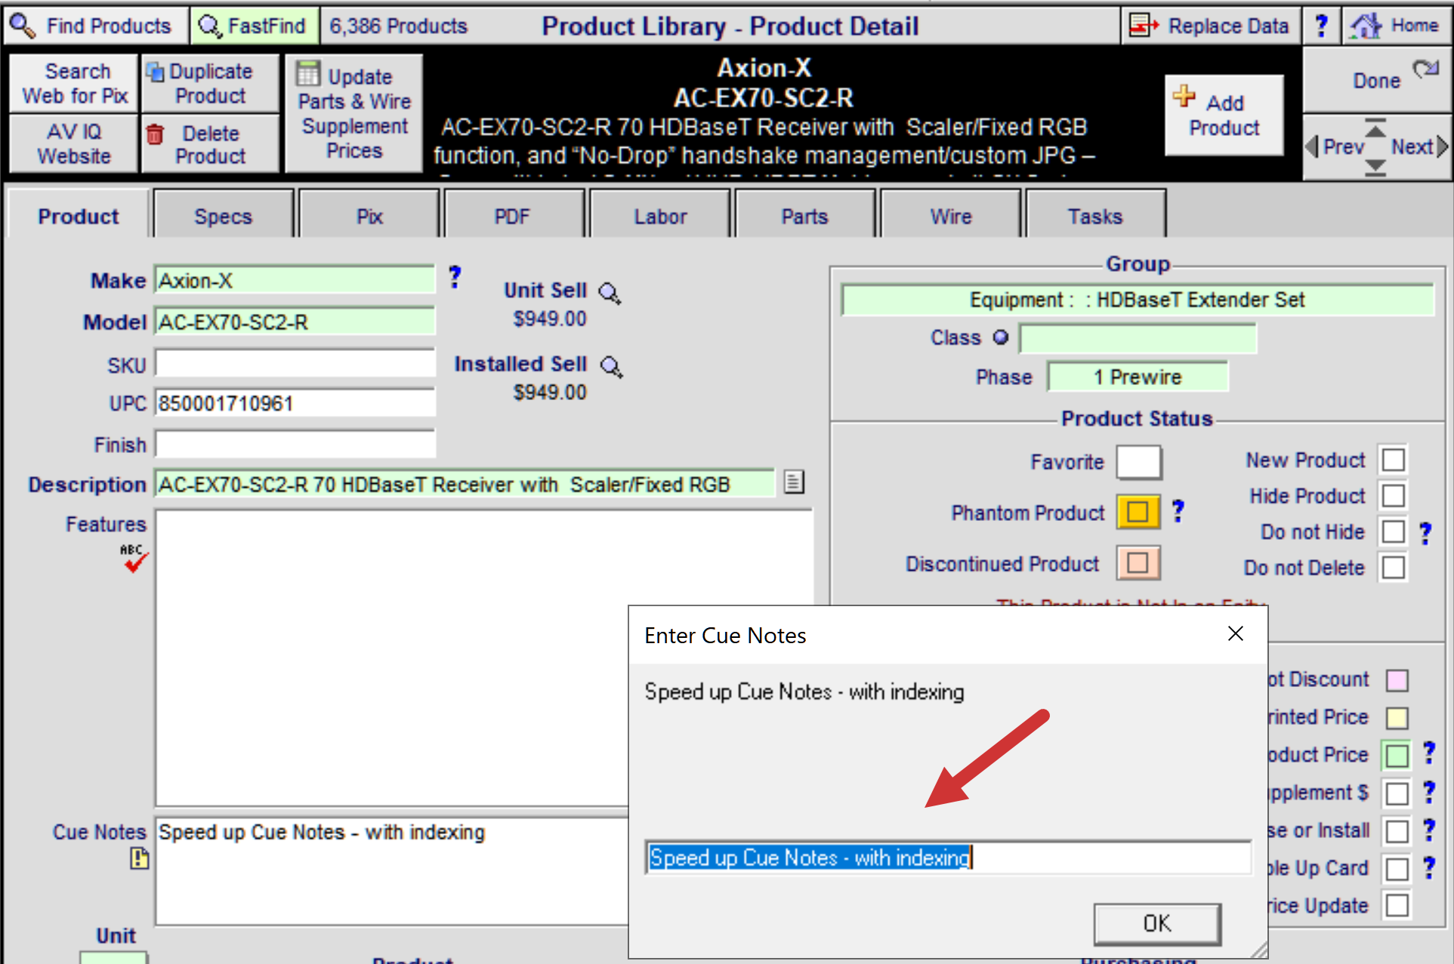Click Done to finish editing
The width and height of the screenshot is (1454, 964).
pos(1376,81)
